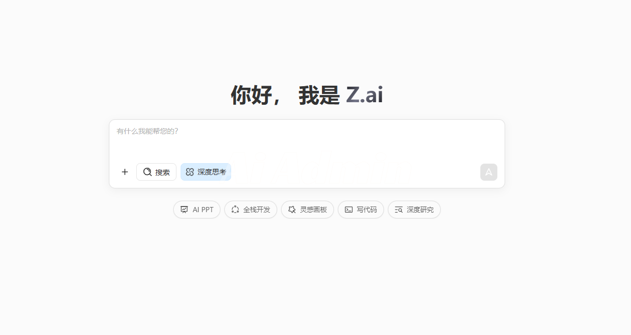The height and width of the screenshot is (335, 631).
Task: Choose the 灵感画板 text label
Action: click(x=314, y=210)
